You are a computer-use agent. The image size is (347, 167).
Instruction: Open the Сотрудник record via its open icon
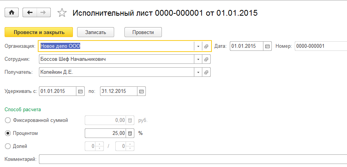pos(206,59)
